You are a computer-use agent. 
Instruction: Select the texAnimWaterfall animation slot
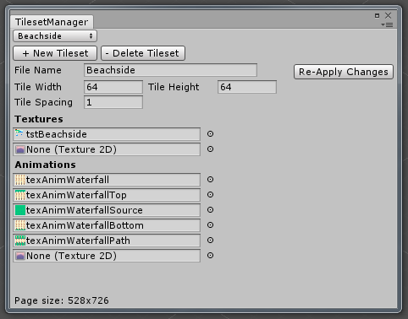point(107,180)
